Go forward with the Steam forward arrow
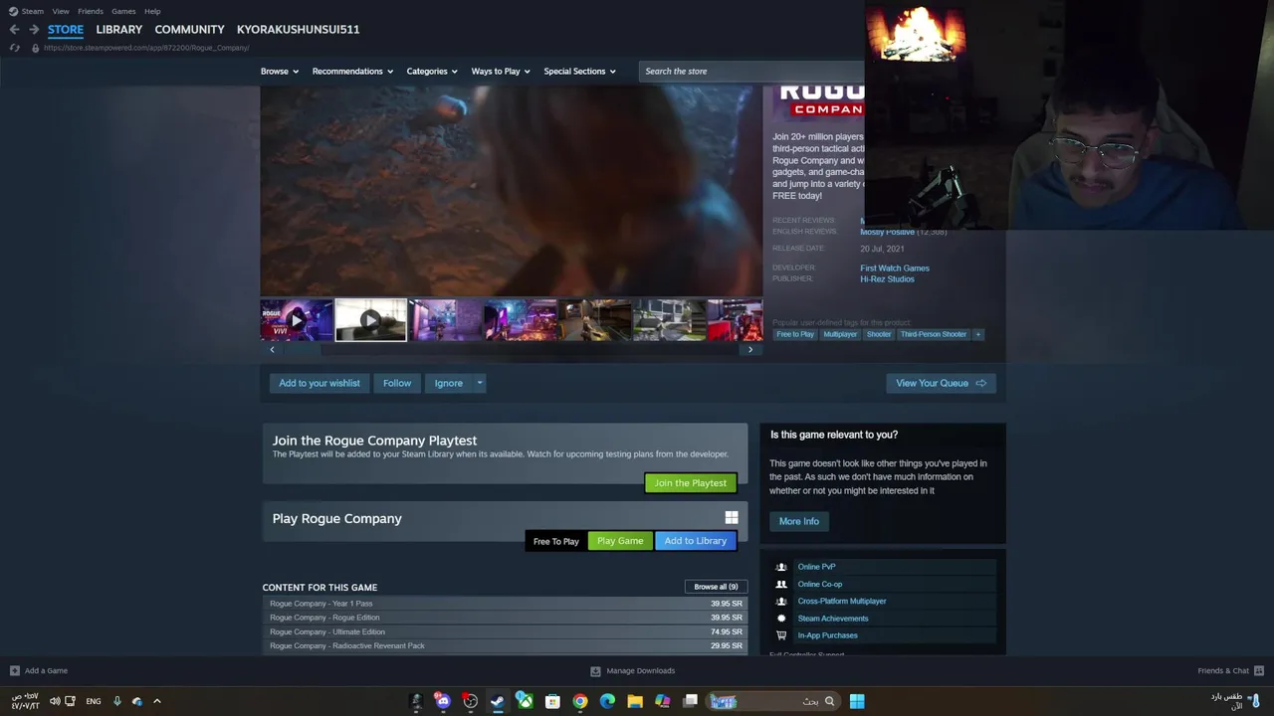1274x716 pixels. pos(33,30)
